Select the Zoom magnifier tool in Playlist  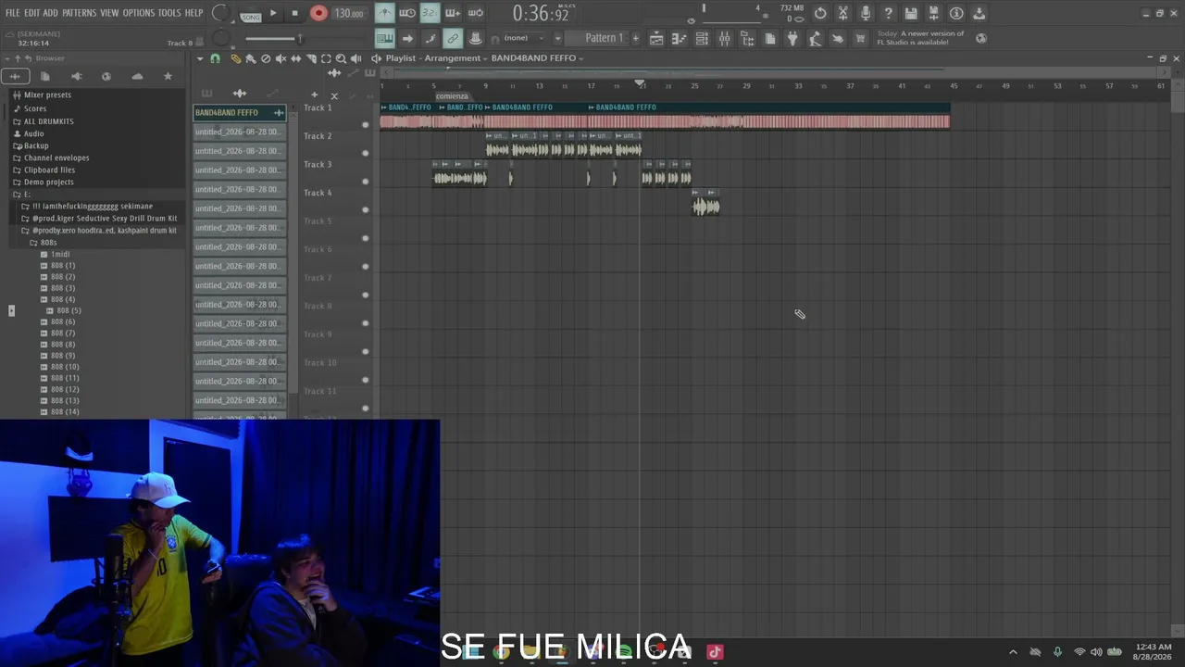pos(341,58)
